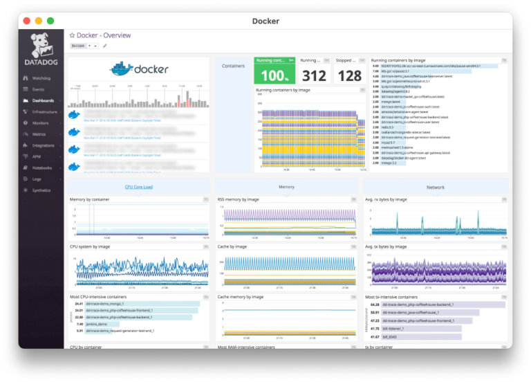This screenshot has width=531, height=382.
Task: Select memcached:1.5-alpine row in image list
Action: tap(393, 148)
